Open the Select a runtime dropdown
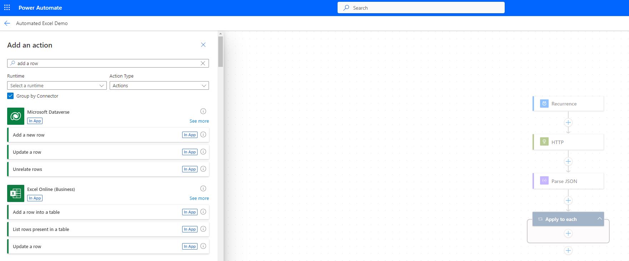 tap(57, 85)
